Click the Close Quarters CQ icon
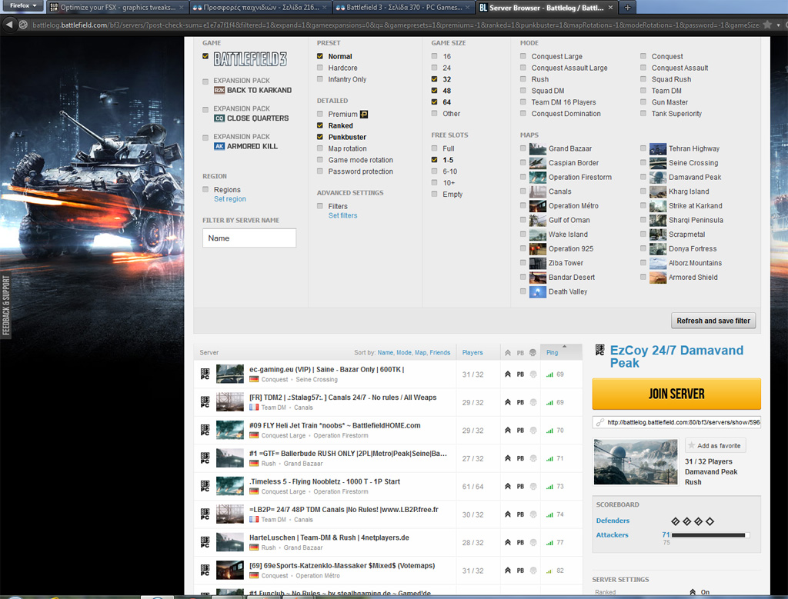Screen dimensions: 788x599 pos(219,118)
